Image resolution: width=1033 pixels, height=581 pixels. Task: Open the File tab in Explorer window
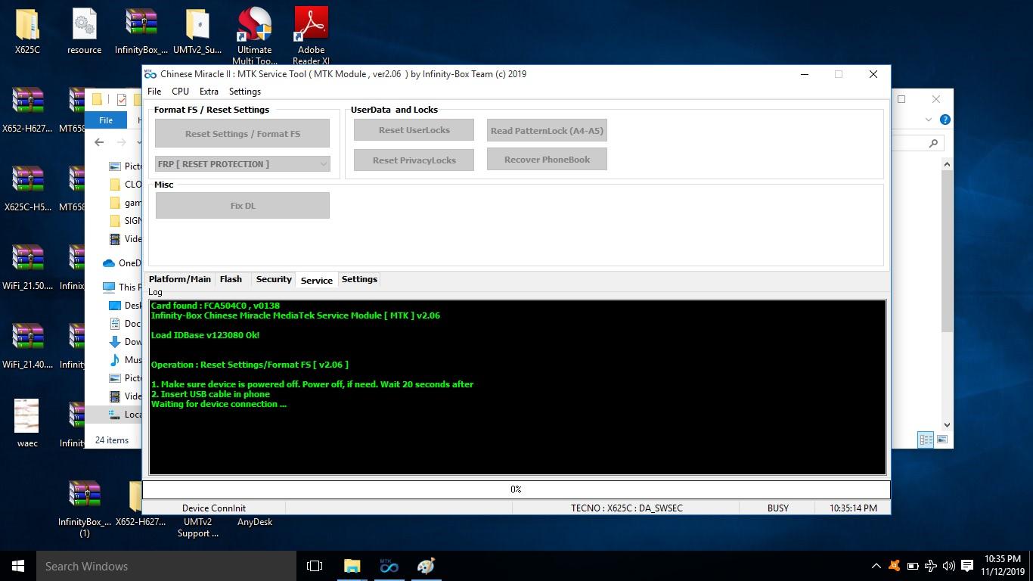106,120
